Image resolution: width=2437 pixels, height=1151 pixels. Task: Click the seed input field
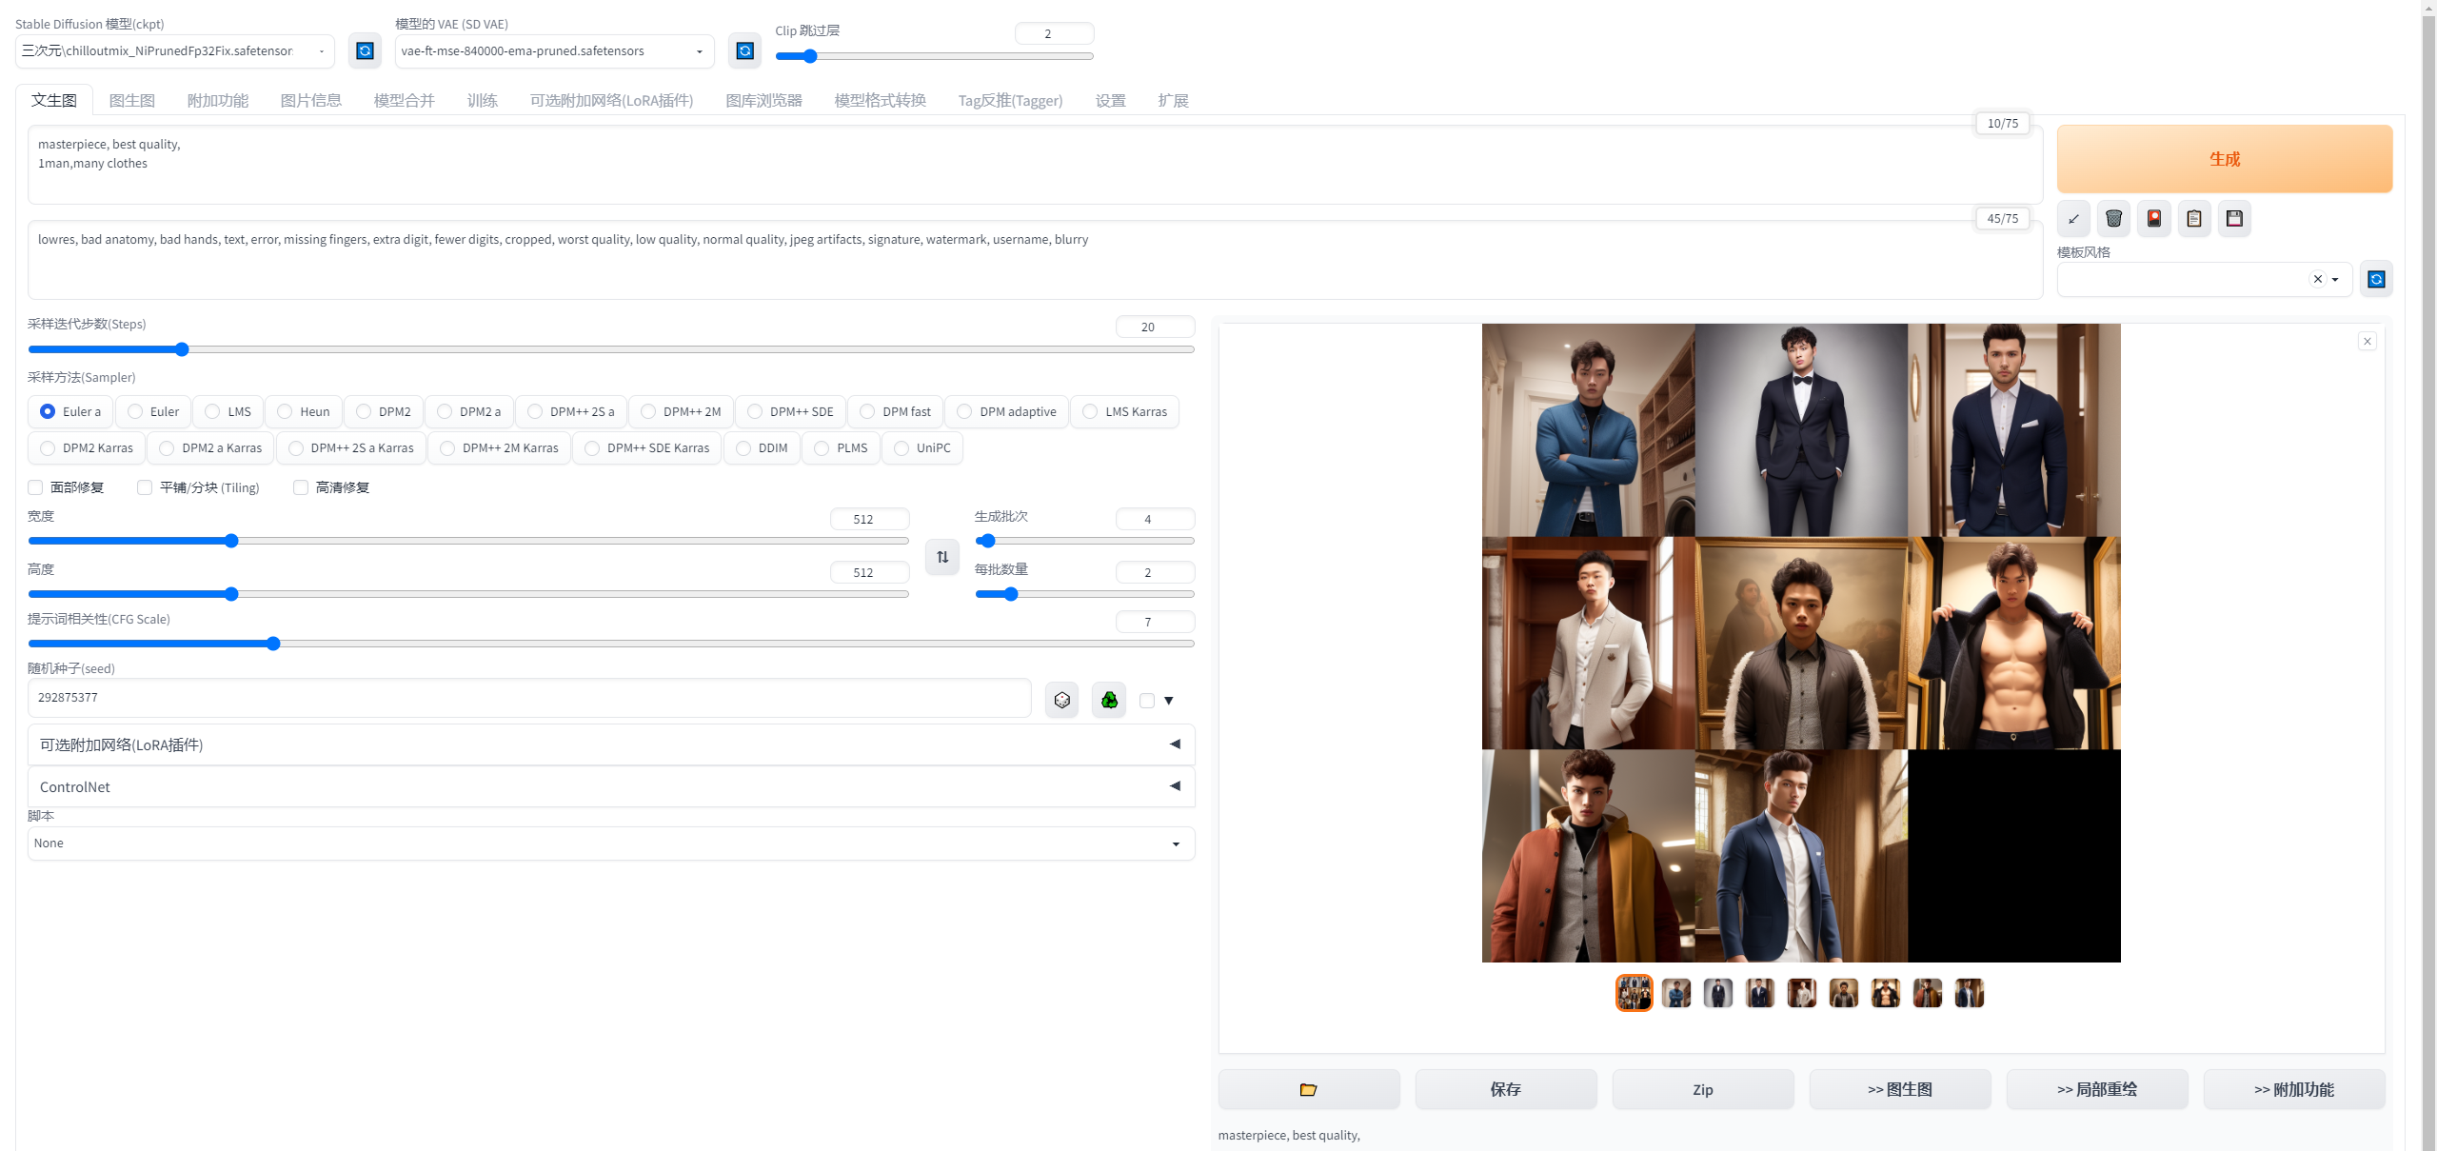529,698
